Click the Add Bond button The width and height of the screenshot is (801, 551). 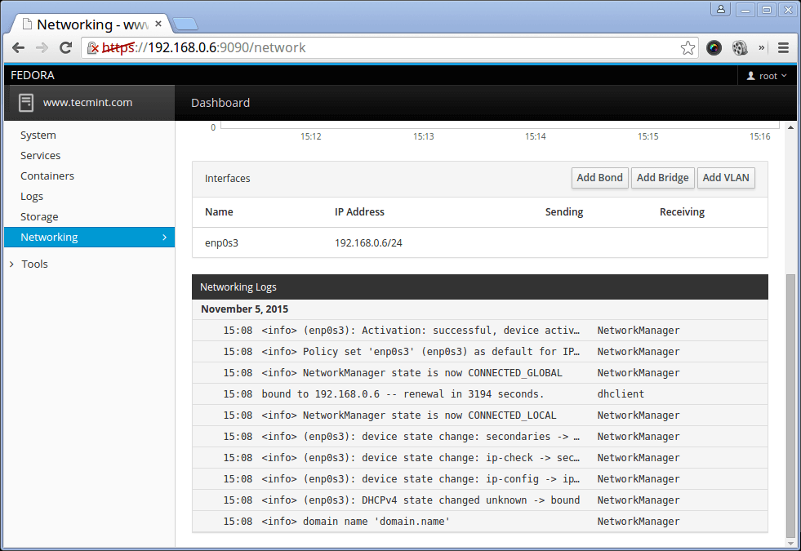coord(599,178)
